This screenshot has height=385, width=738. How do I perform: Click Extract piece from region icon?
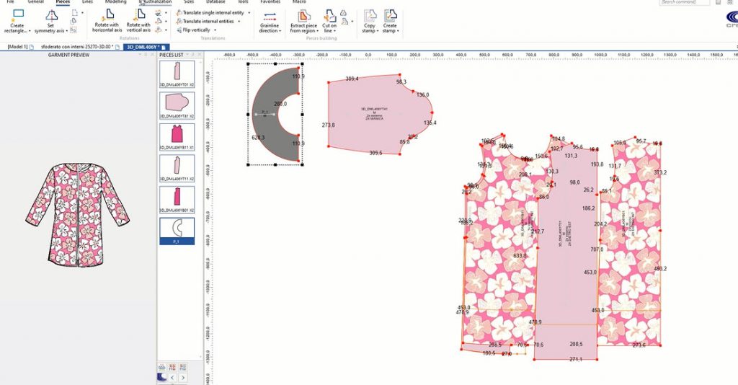click(303, 16)
